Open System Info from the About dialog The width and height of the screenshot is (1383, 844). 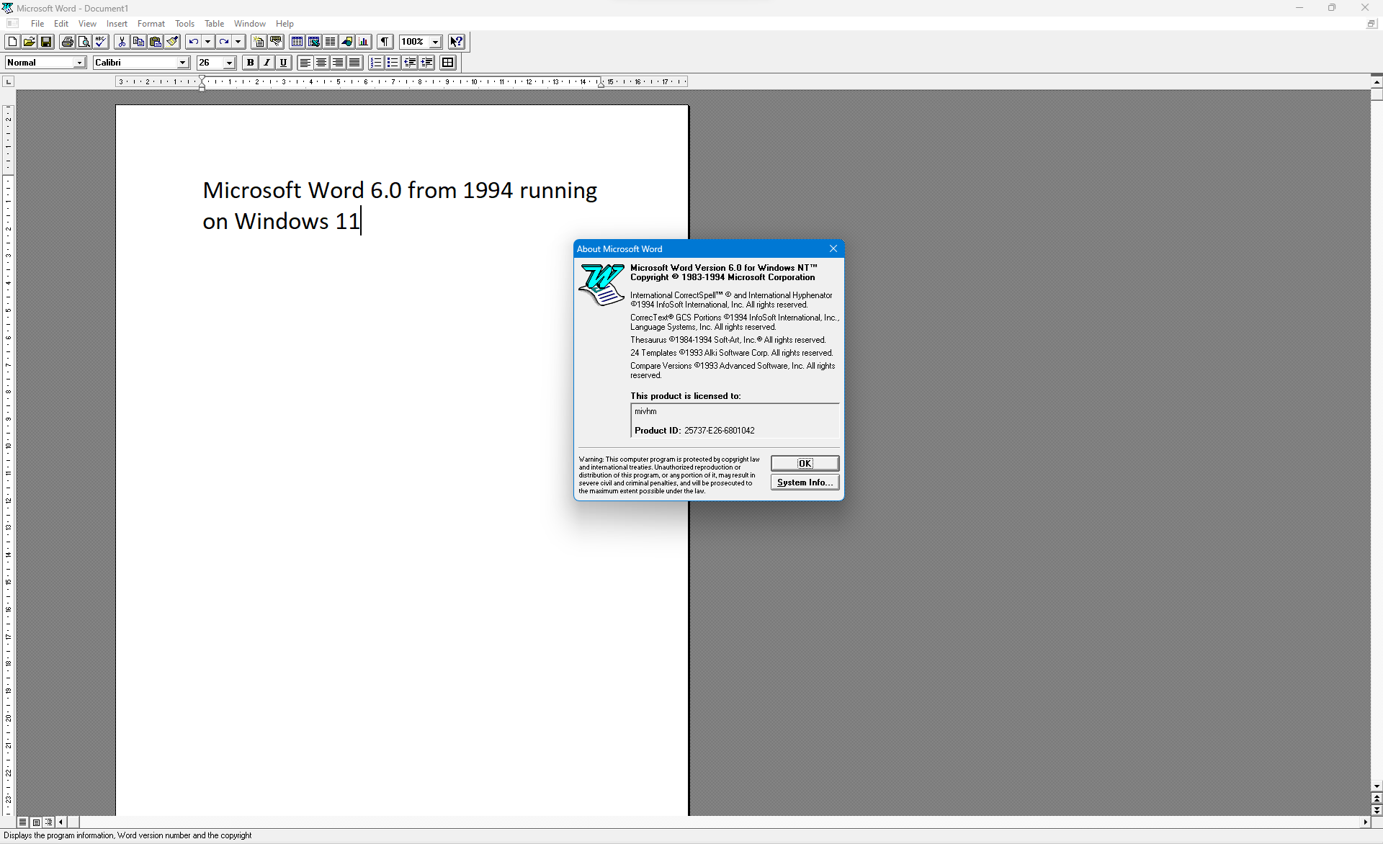(x=805, y=482)
